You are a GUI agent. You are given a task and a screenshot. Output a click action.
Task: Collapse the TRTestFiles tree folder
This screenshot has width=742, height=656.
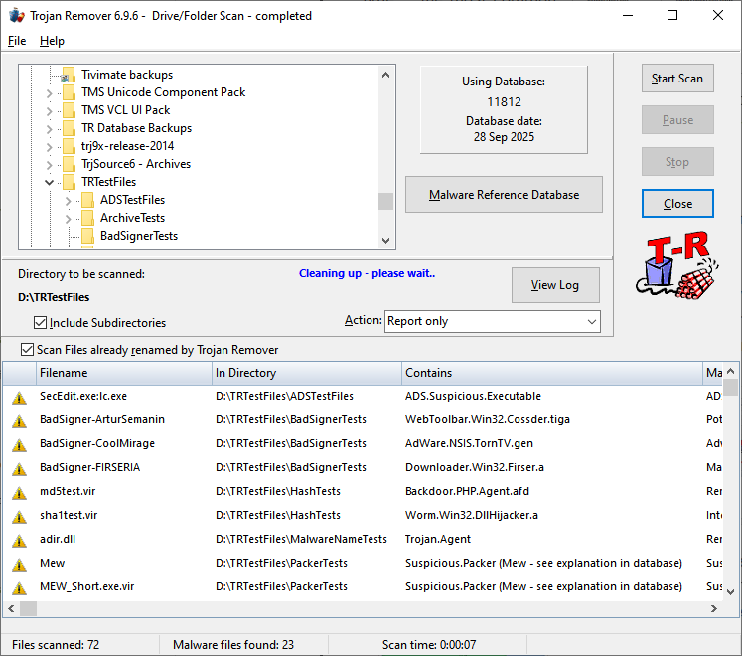click(x=50, y=183)
